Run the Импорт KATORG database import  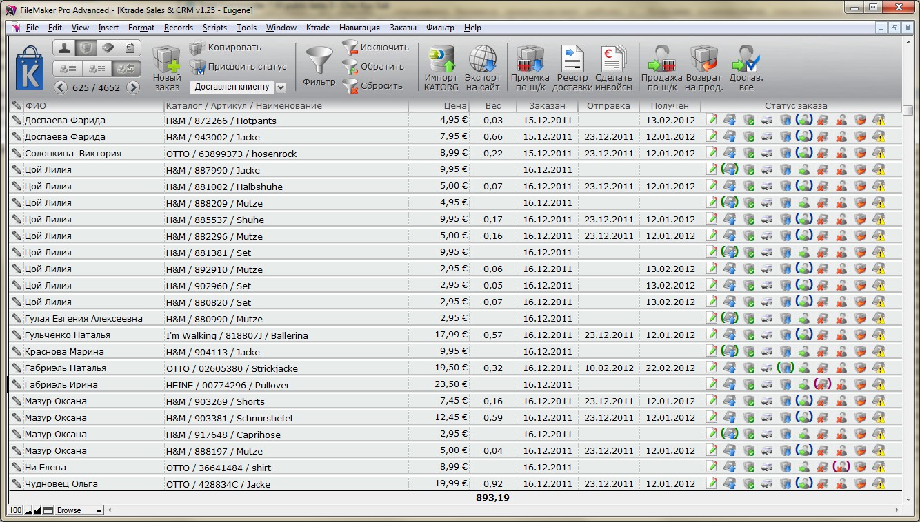pyautogui.click(x=441, y=68)
